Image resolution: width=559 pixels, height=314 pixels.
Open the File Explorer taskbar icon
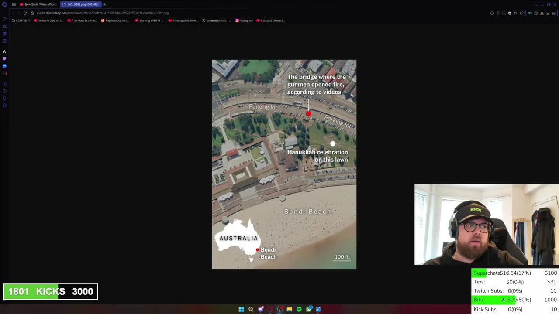pos(289,309)
